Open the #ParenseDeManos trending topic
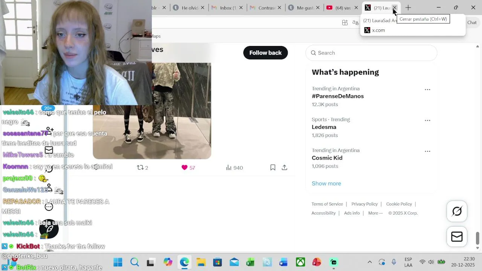This screenshot has width=482, height=271. pyautogui.click(x=338, y=96)
